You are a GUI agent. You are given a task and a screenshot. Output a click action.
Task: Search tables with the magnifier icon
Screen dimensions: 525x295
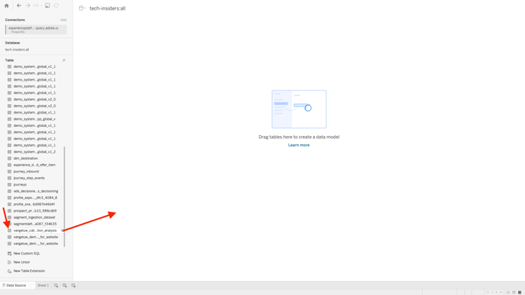click(64, 60)
